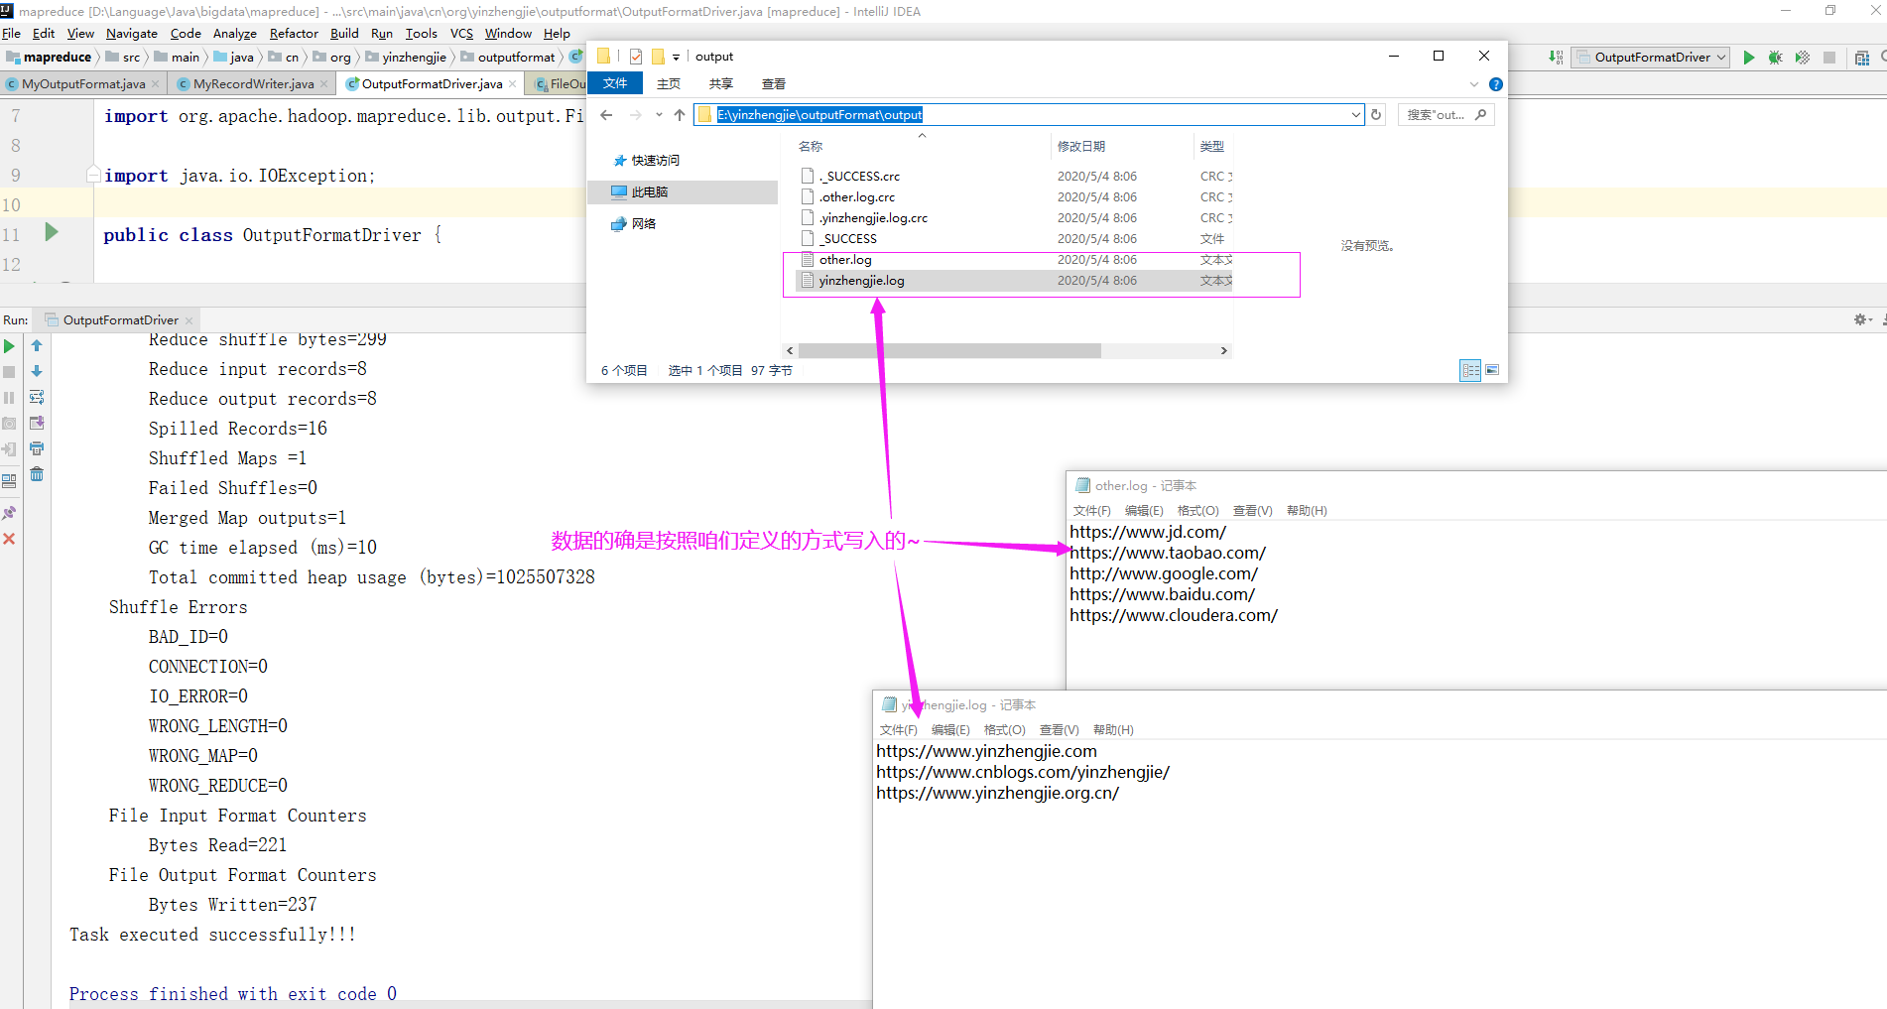Click the horizontal scrollbar in Explorer file list
This screenshot has width=1887, height=1009.
click(949, 351)
